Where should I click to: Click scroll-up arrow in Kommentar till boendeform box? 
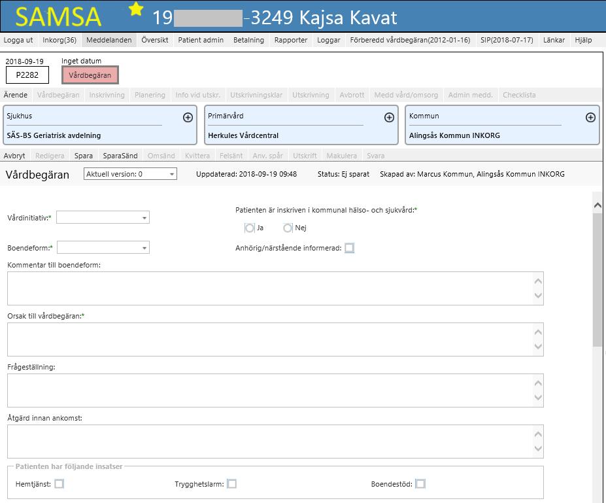(538, 281)
